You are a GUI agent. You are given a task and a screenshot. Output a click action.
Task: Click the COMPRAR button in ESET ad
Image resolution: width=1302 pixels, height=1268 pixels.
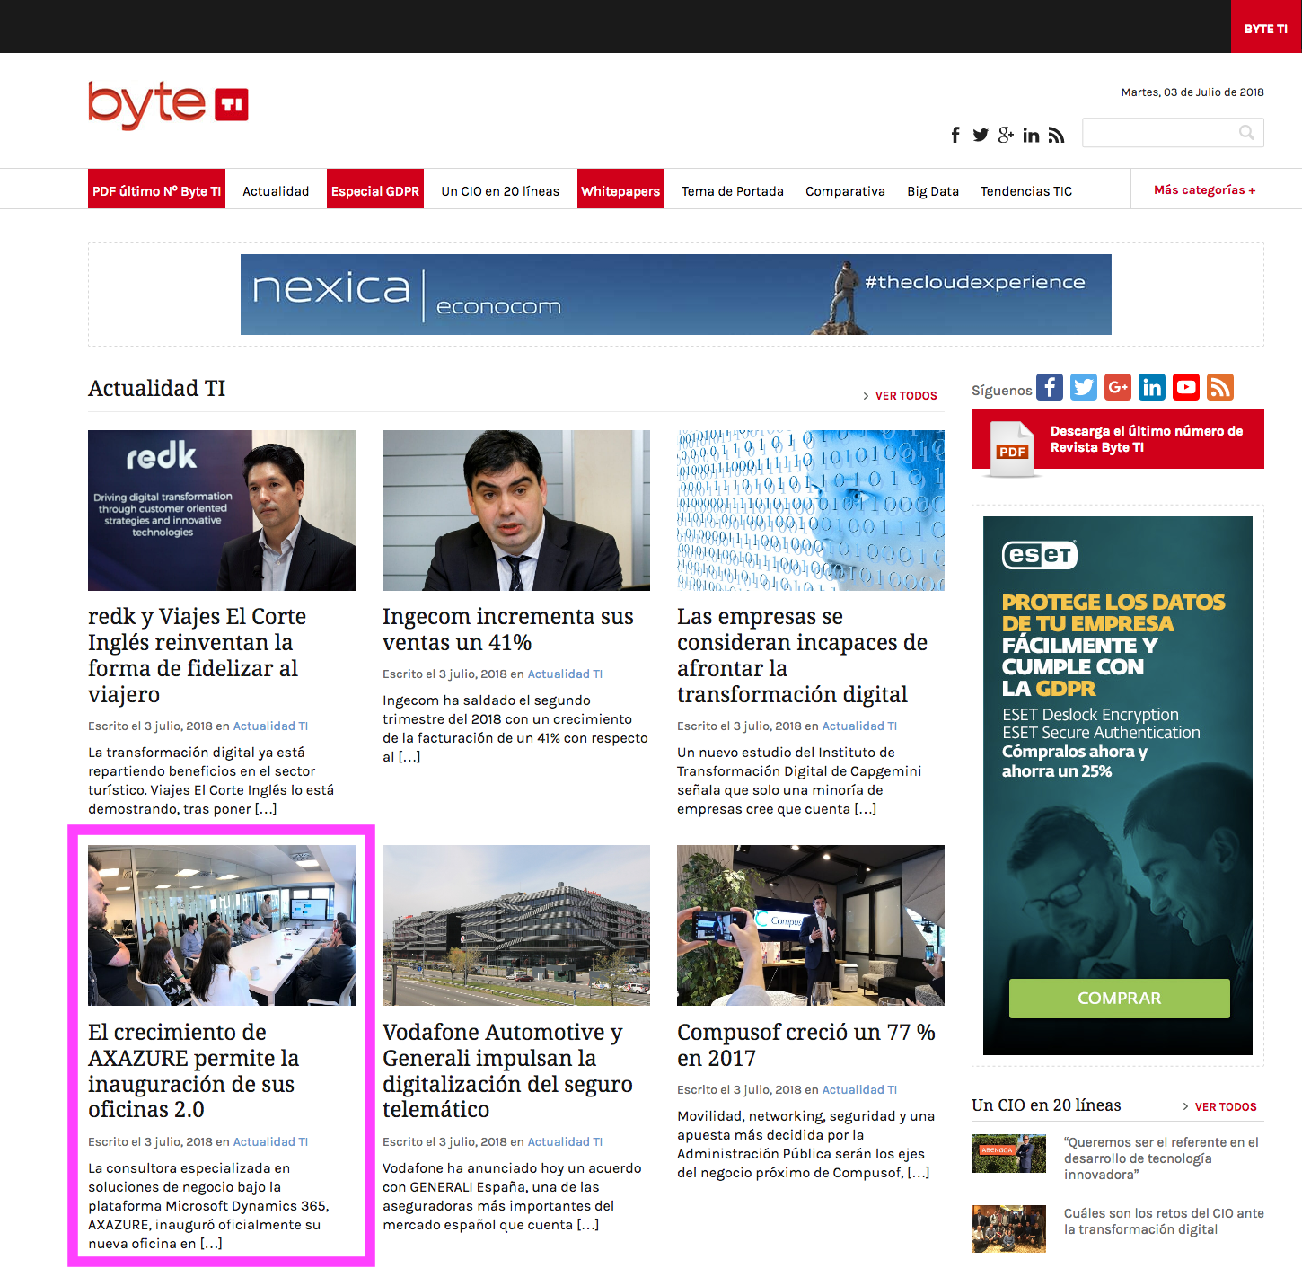(1120, 998)
